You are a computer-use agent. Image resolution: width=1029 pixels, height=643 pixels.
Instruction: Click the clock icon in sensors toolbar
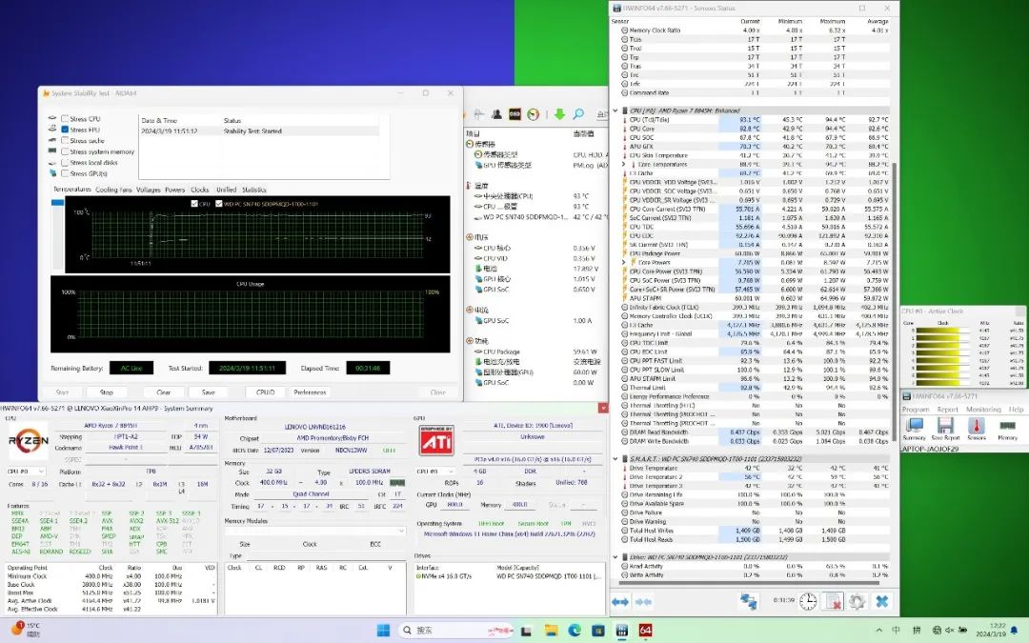807,602
